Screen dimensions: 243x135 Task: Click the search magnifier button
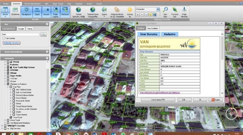click(43, 34)
